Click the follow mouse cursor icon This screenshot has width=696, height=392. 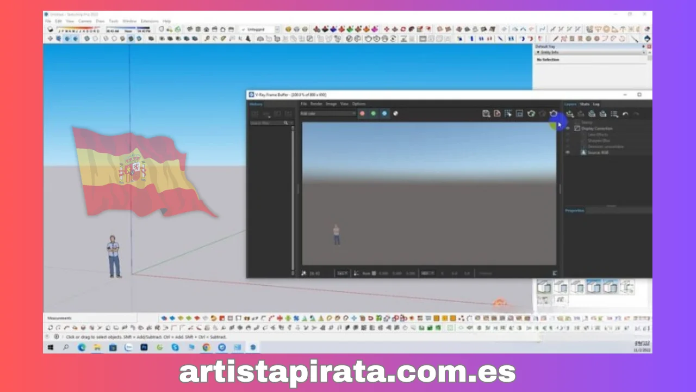pyautogui.click(x=508, y=113)
